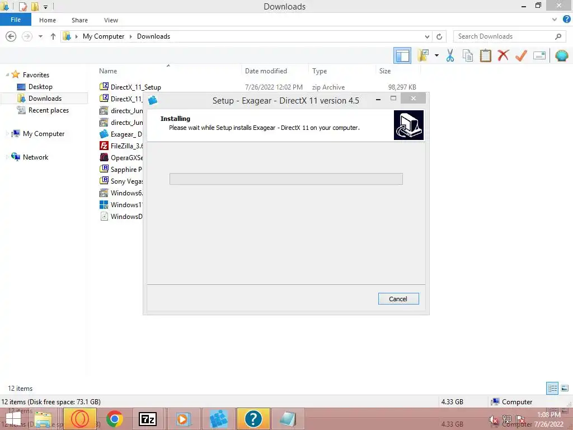Viewport: 573px width, 430px height.
Task: Expand the My Computer tree node
Action: [x=7, y=133]
